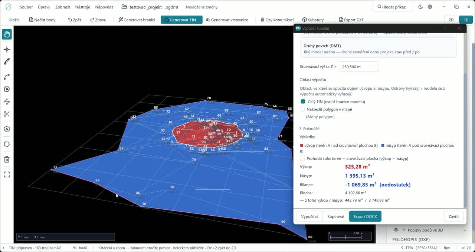Click the PG icon in dialog title

(298, 28)
